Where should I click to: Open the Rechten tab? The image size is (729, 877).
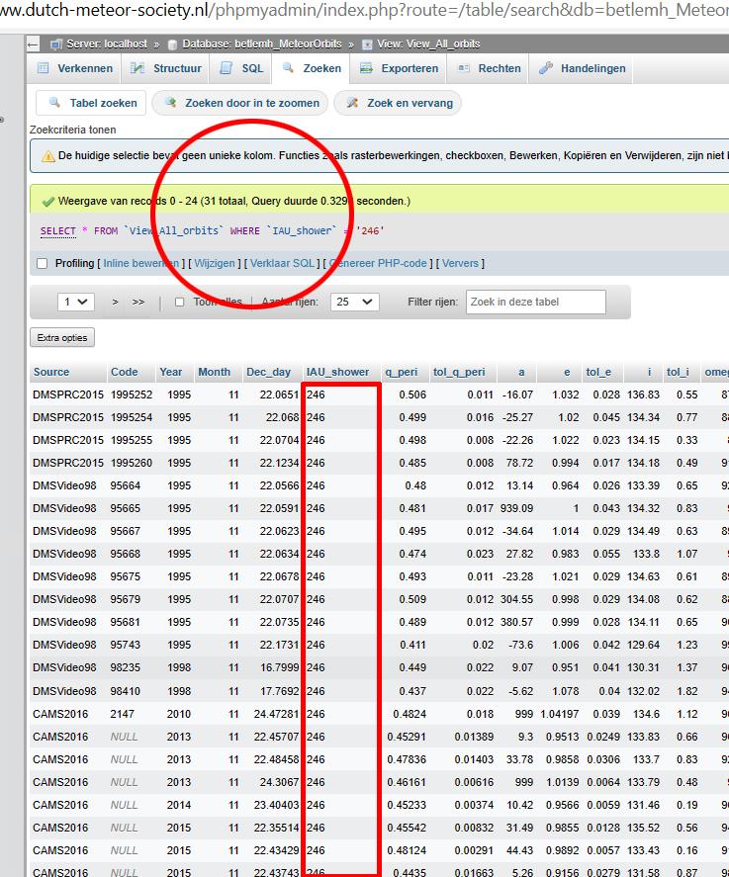[489, 68]
